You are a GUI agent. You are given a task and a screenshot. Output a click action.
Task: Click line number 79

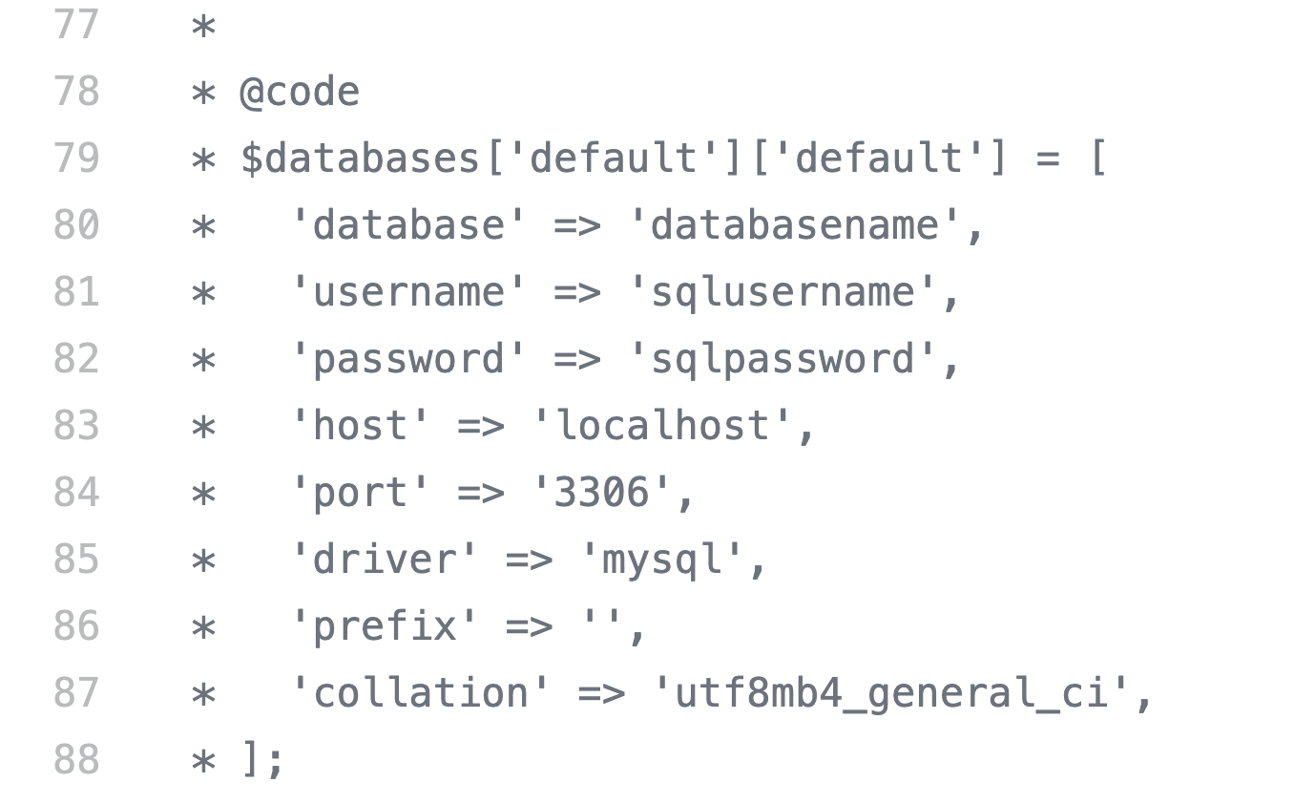(76, 159)
